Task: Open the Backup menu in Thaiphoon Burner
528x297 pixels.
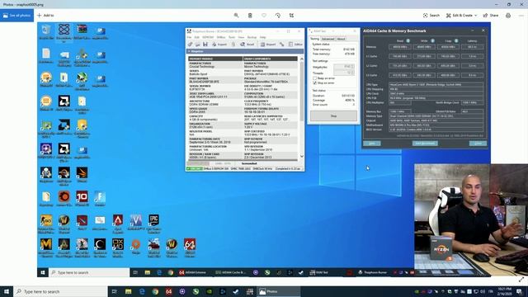Action: point(252,37)
